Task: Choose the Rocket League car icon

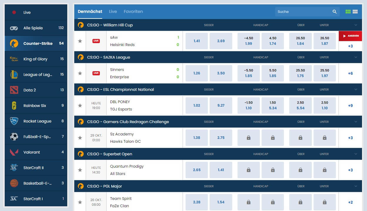Action: click(x=14, y=121)
